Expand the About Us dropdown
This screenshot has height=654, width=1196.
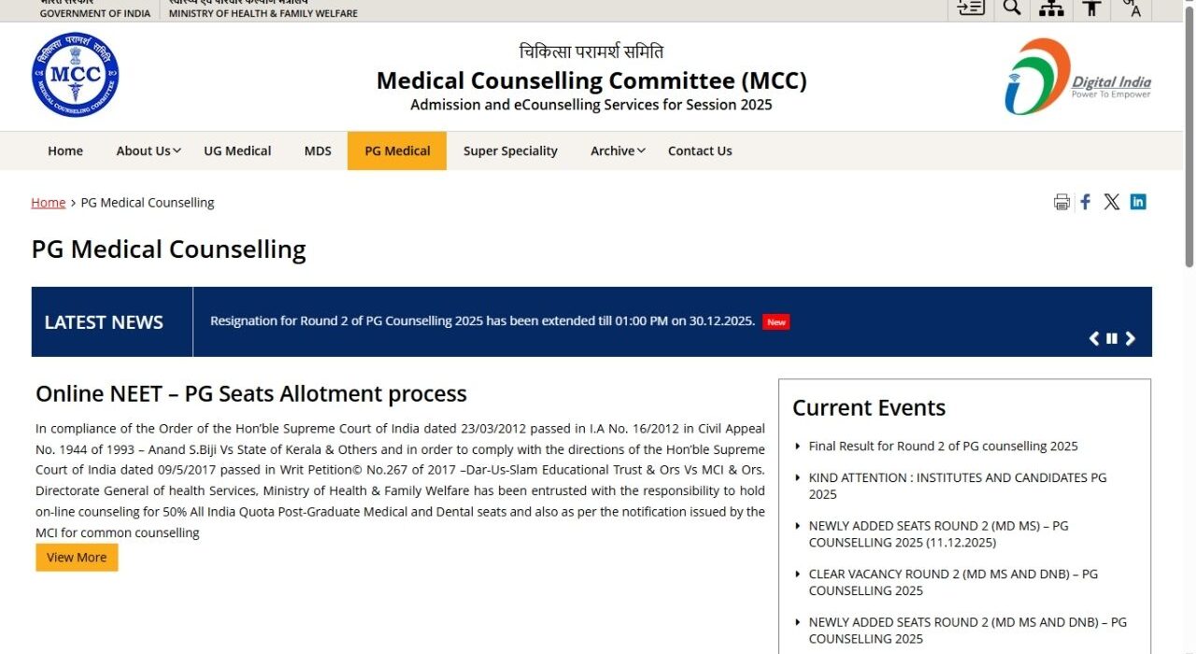147,150
